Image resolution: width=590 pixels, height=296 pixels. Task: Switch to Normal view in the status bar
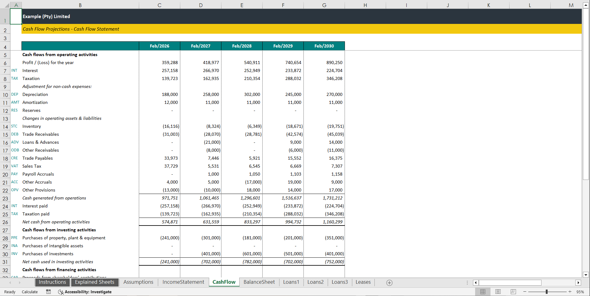(483, 292)
